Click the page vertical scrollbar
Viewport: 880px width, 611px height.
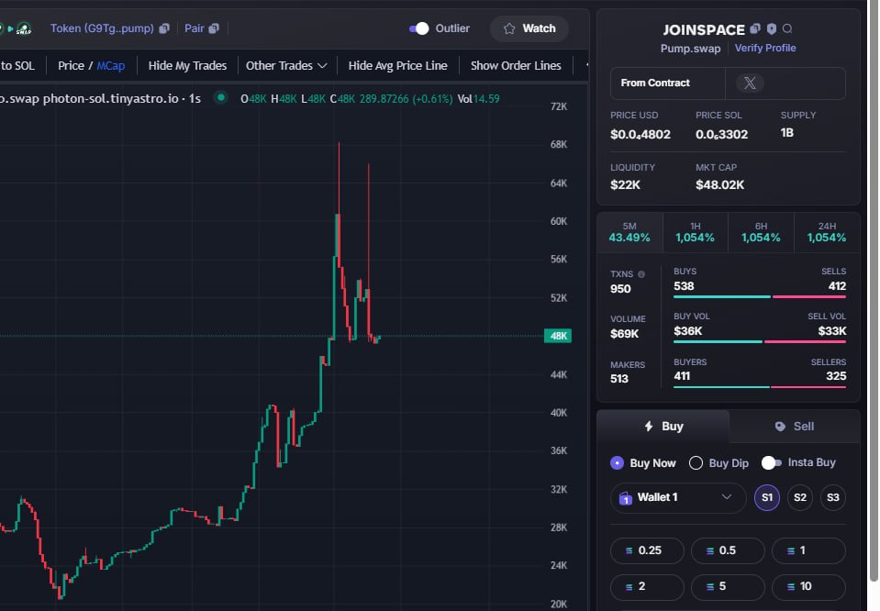pyautogui.click(x=874, y=292)
